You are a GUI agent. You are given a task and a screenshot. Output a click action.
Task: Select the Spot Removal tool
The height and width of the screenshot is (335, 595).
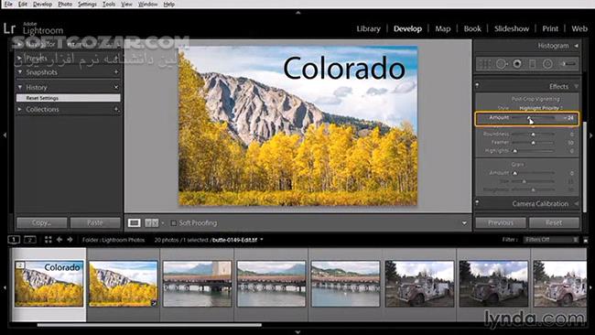[501, 64]
